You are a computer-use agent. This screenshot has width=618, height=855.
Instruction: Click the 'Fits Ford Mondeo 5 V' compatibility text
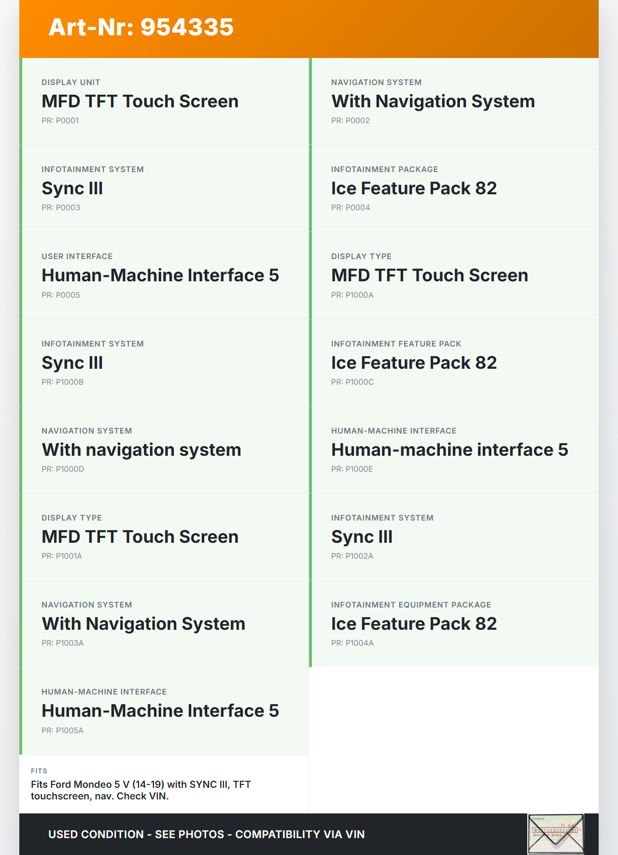pyautogui.click(x=140, y=790)
